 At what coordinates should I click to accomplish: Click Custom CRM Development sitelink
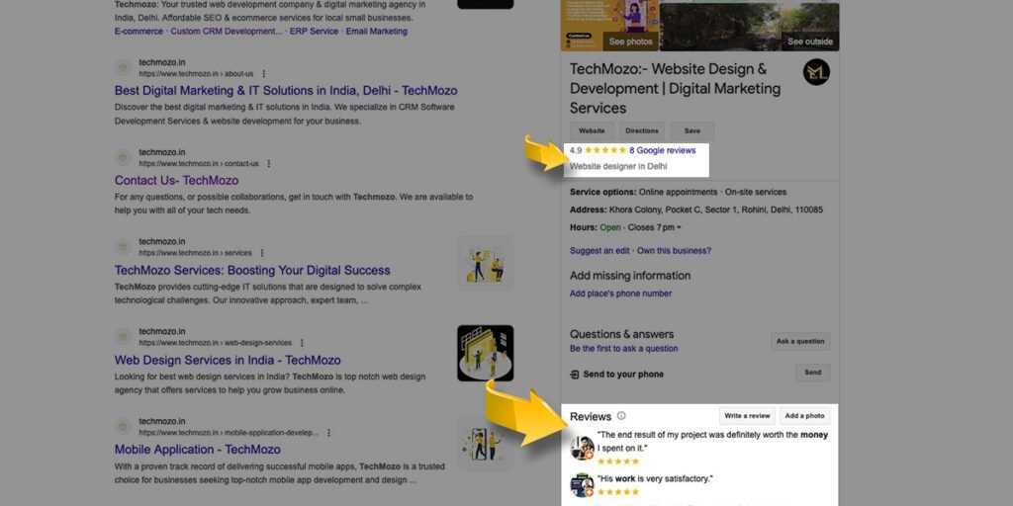(x=227, y=31)
